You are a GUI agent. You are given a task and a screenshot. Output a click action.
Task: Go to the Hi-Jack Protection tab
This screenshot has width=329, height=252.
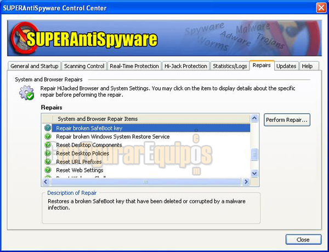[x=186, y=66]
